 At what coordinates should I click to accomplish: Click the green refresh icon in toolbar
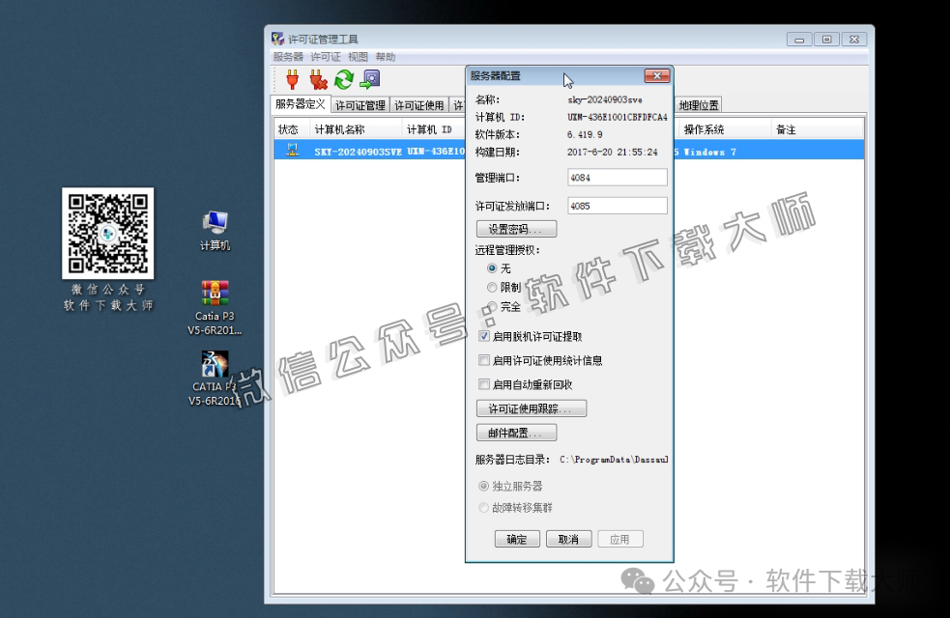(x=343, y=80)
